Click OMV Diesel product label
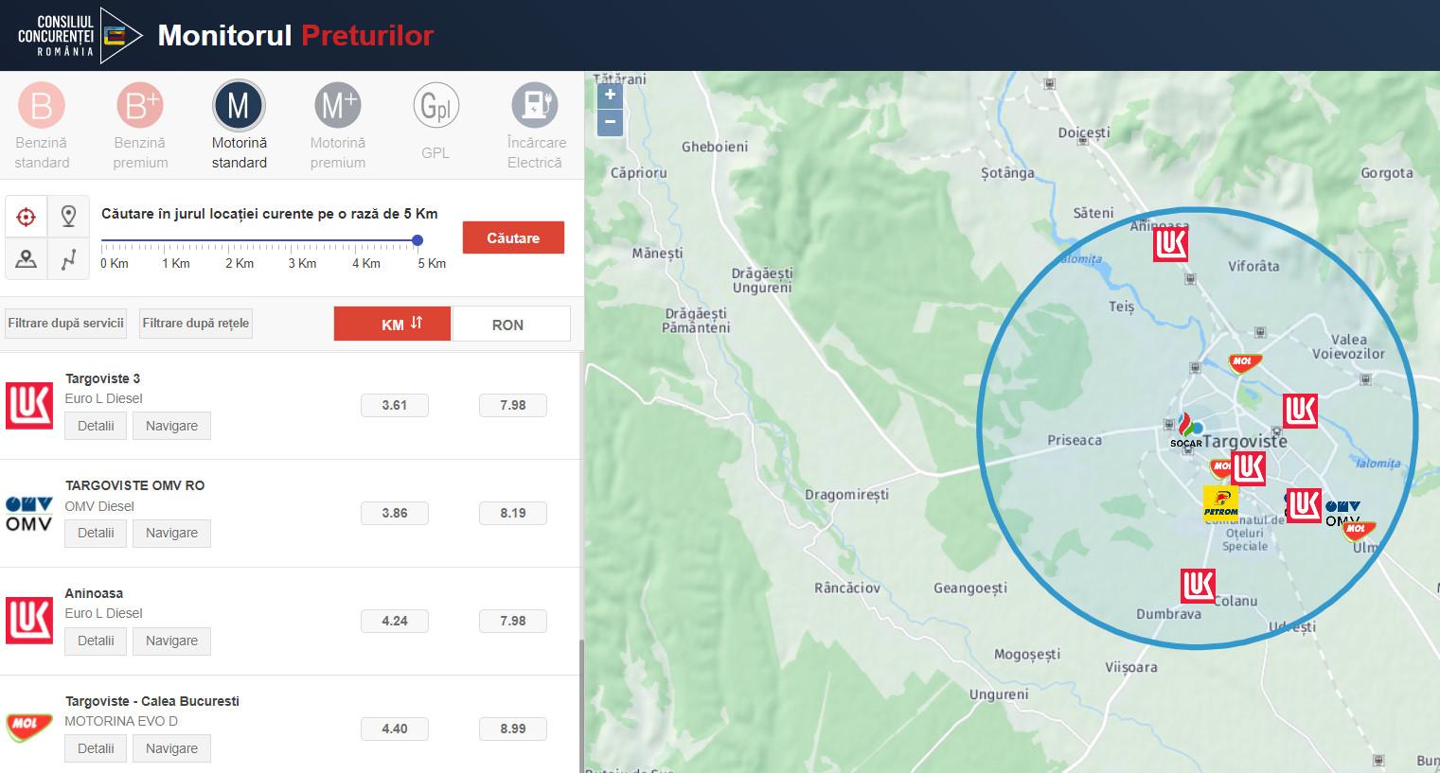The image size is (1440, 773). click(x=99, y=506)
